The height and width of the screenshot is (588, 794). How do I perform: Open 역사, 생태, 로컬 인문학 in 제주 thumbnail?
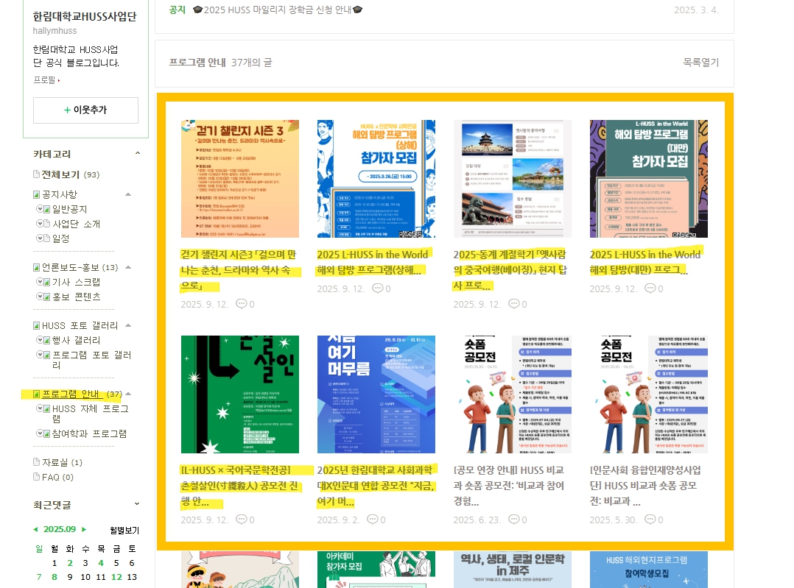(x=513, y=570)
